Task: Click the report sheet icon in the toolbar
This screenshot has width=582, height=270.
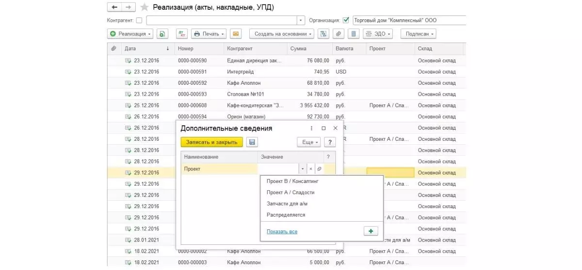Action: [354, 34]
